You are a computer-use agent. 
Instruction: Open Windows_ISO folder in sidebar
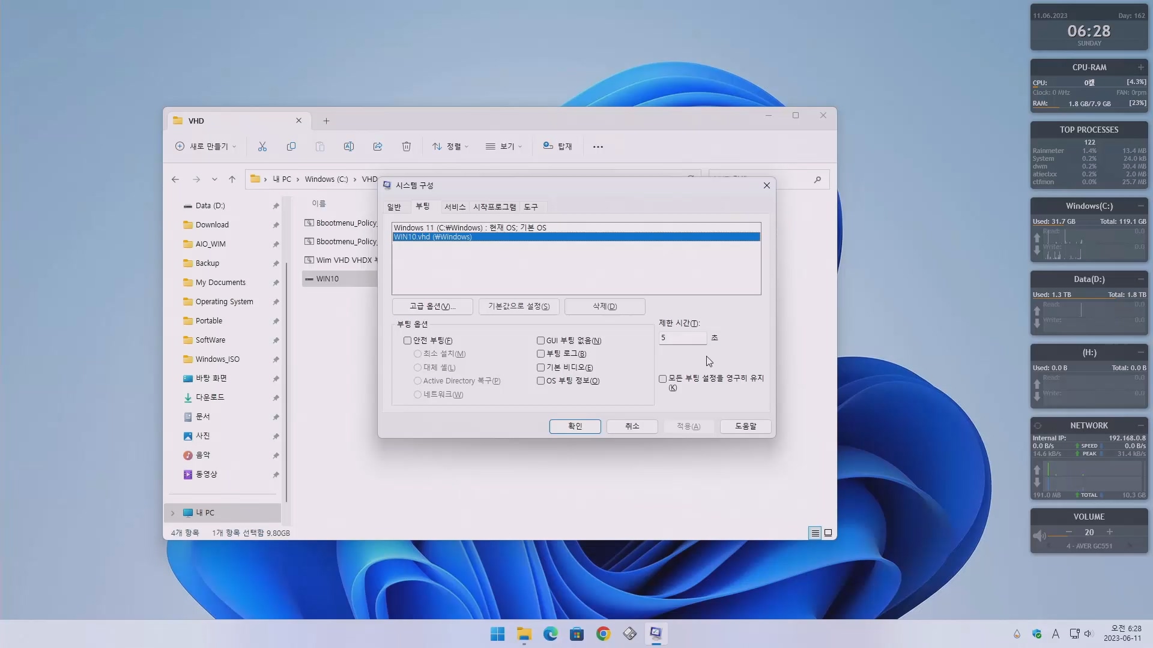point(217,359)
